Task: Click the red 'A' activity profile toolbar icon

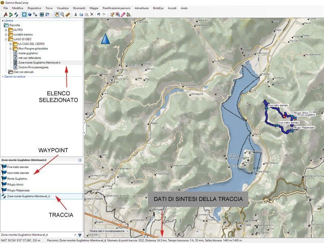Action: (x=6, y=15)
